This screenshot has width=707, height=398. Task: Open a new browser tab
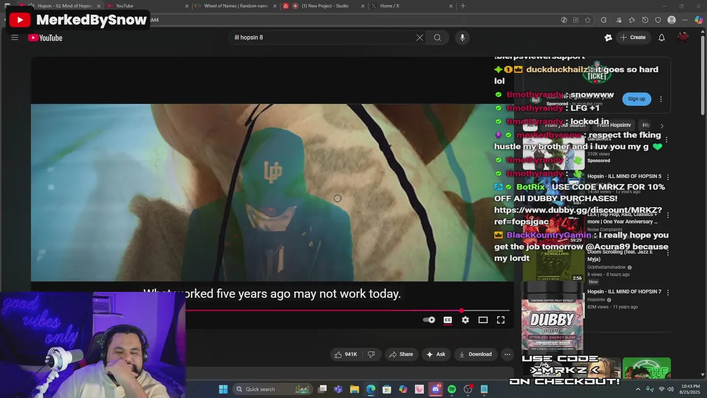(x=463, y=6)
